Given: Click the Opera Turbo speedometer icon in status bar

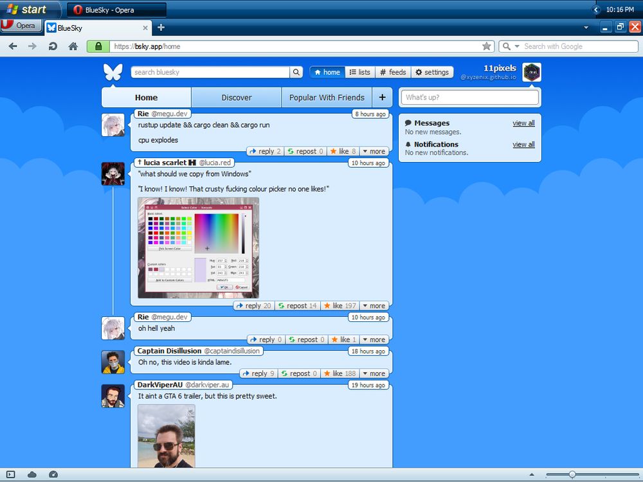Looking at the screenshot, I should 53,475.
